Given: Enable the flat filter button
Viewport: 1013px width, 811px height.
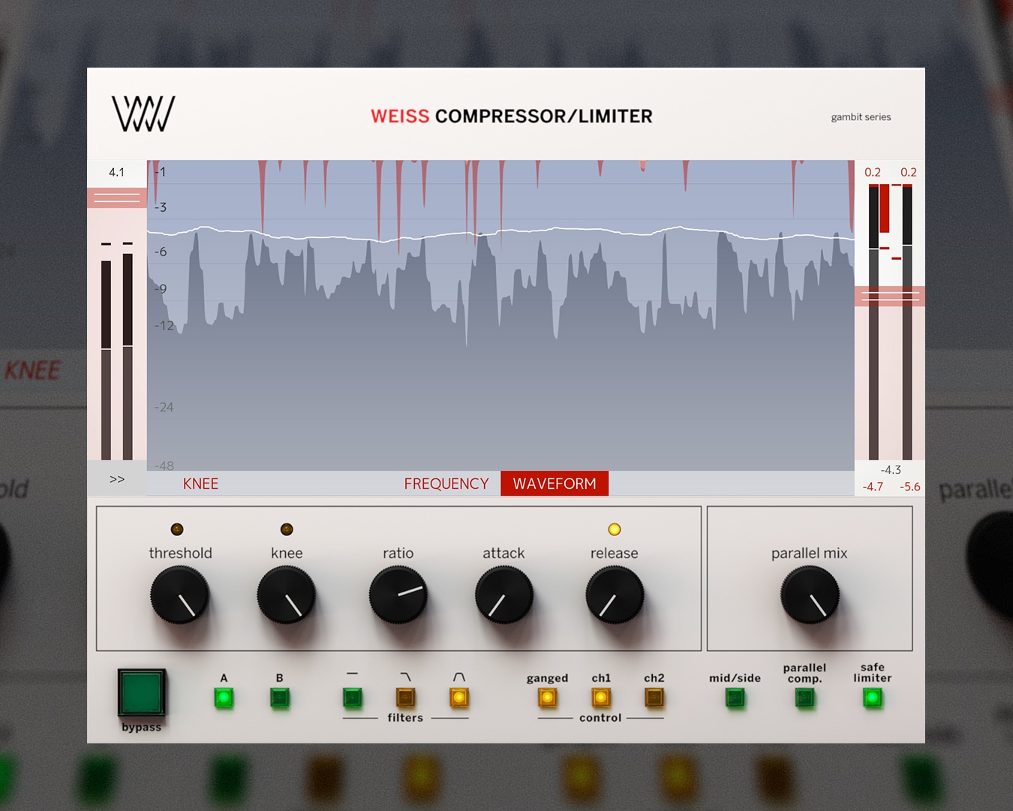Looking at the screenshot, I should [x=352, y=698].
